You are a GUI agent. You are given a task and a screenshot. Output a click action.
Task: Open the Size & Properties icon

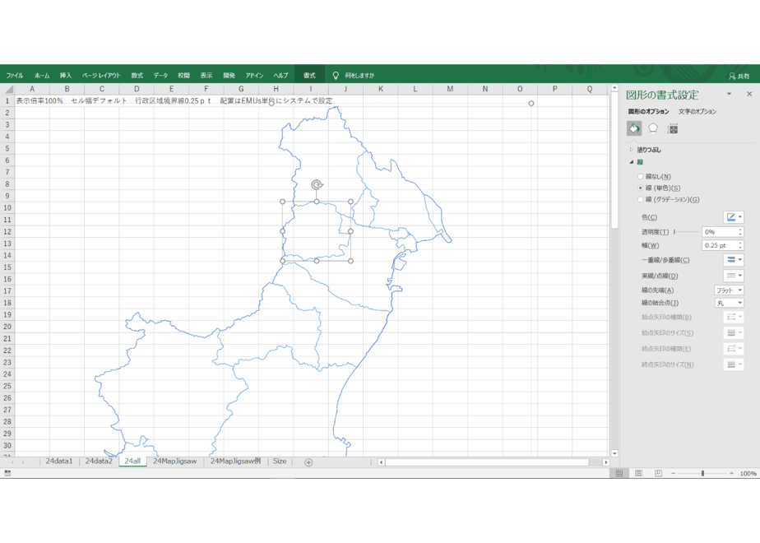pos(672,128)
